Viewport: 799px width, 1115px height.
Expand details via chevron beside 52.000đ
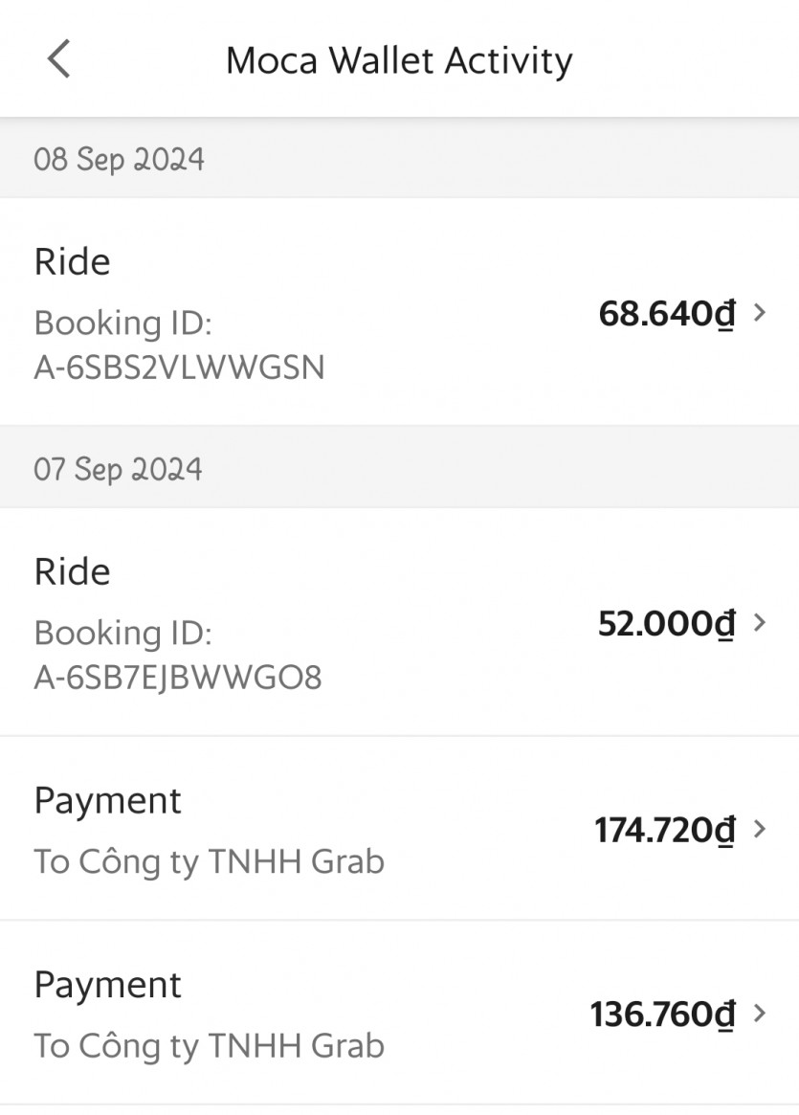tap(761, 622)
